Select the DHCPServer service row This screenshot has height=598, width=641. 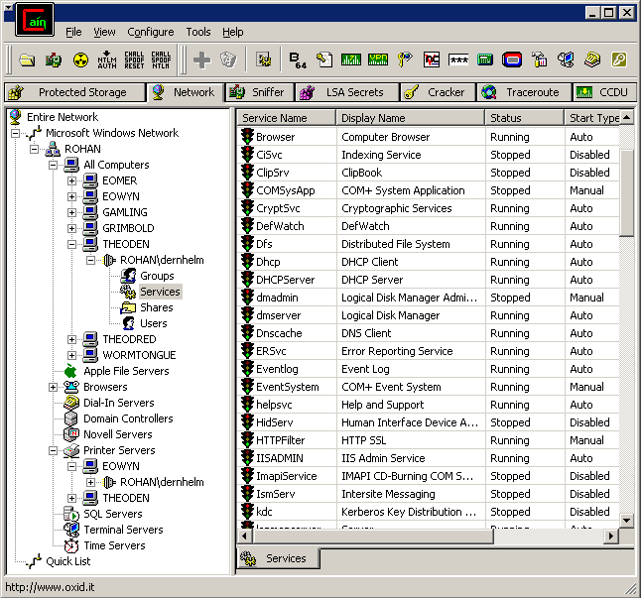[x=428, y=280]
